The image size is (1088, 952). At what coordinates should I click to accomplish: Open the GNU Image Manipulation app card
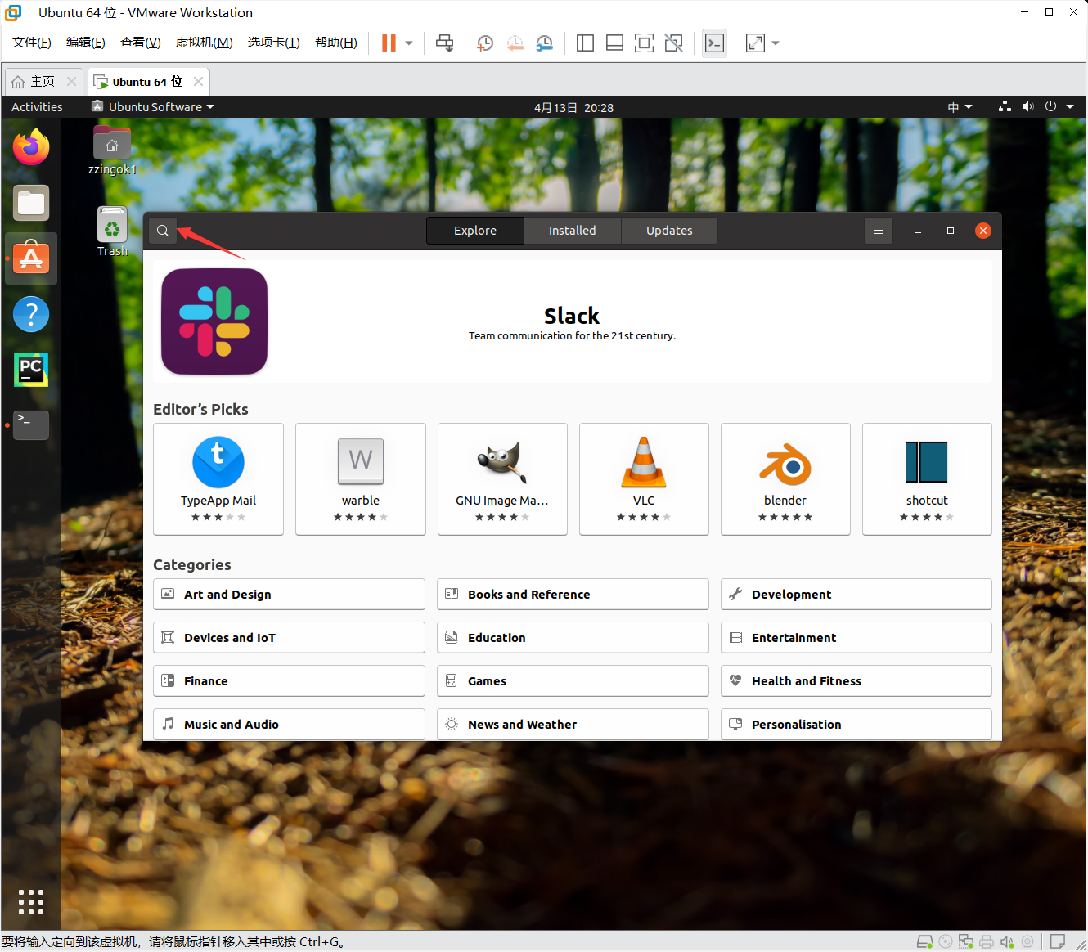coord(502,479)
